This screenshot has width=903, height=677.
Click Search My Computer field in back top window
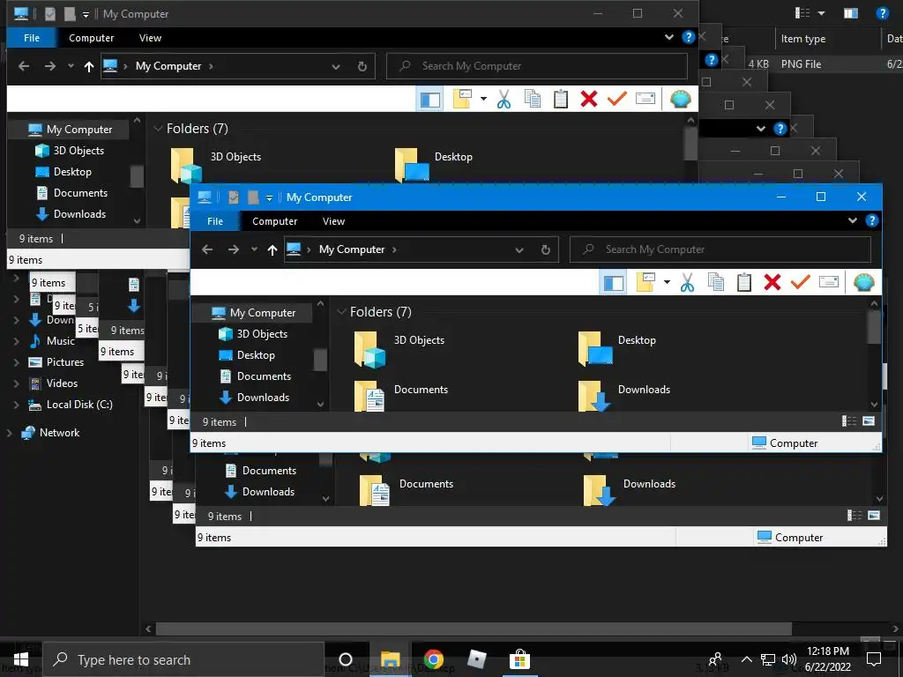[537, 66]
